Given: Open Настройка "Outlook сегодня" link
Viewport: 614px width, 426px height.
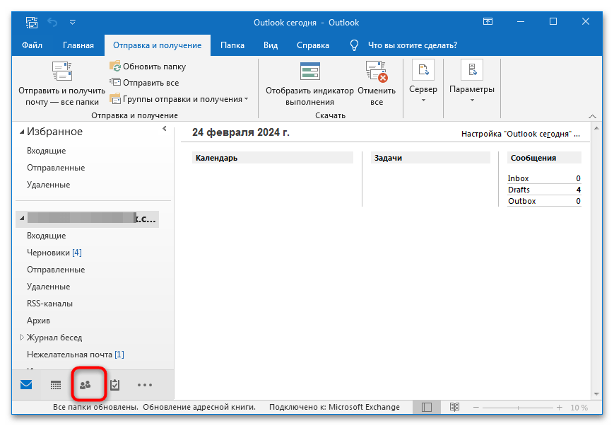Looking at the screenshot, I should click(521, 134).
